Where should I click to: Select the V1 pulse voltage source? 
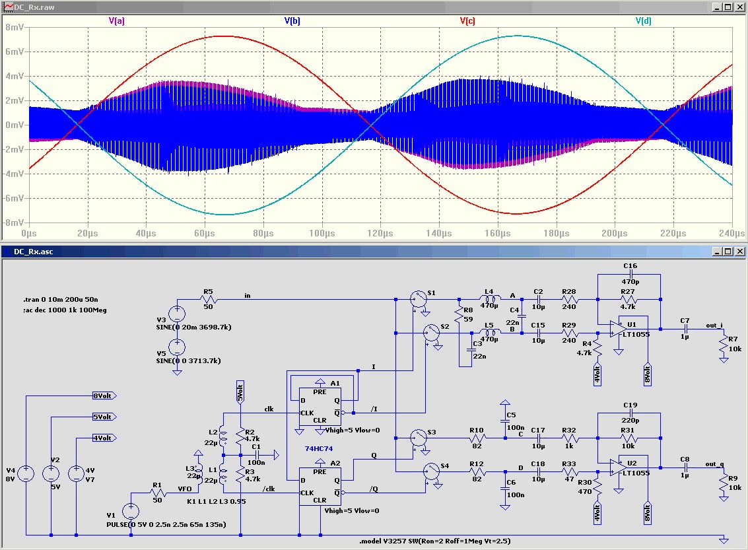pos(131,510)
